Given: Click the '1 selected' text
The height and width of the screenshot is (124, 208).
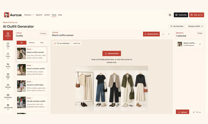Looking at the screenshot, I should coord(181,36).
